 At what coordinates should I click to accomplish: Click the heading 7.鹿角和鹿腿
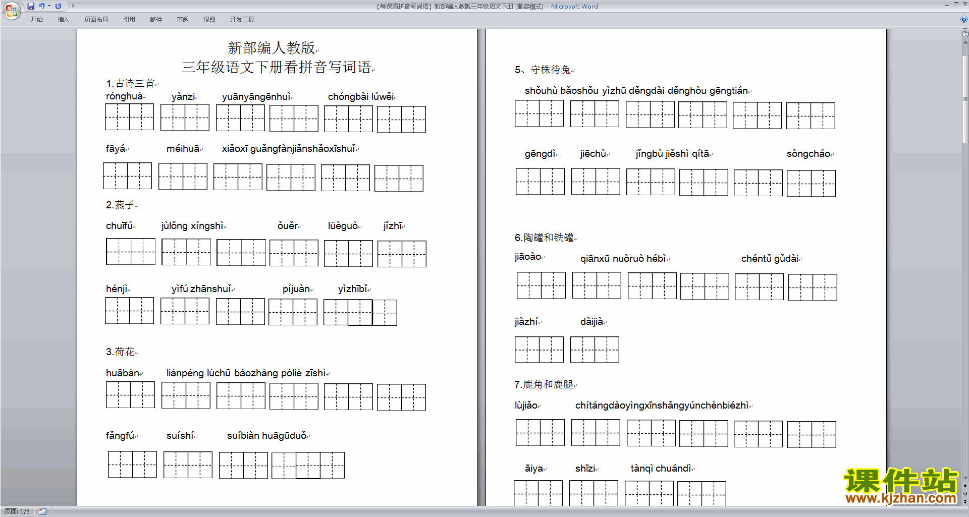(544, 384)
